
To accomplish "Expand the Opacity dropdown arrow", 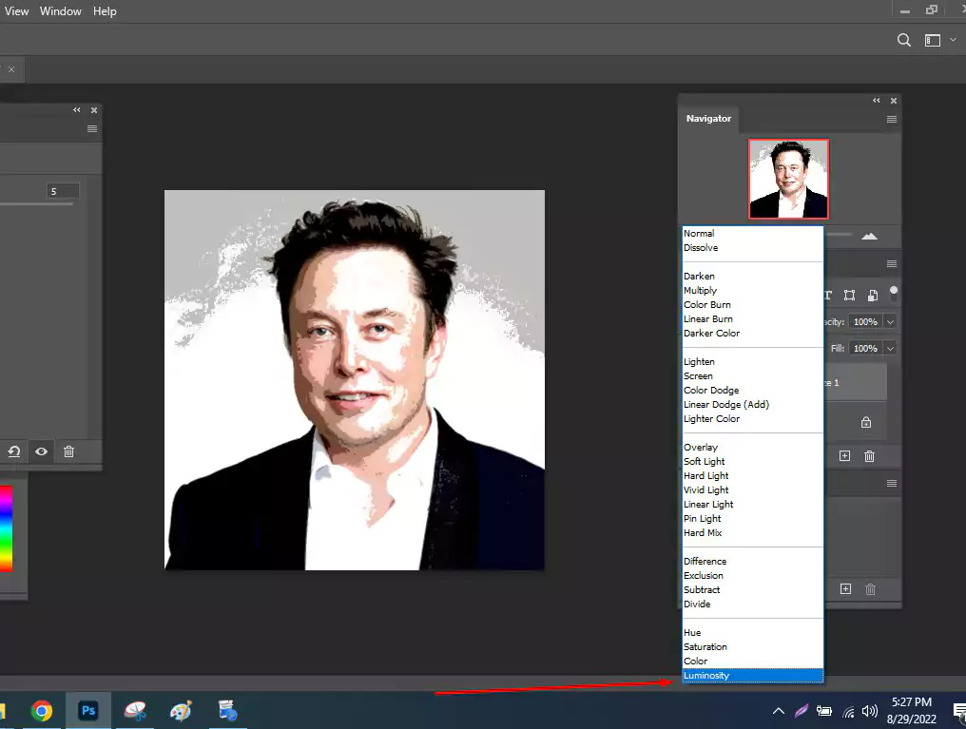I will 890,321.
